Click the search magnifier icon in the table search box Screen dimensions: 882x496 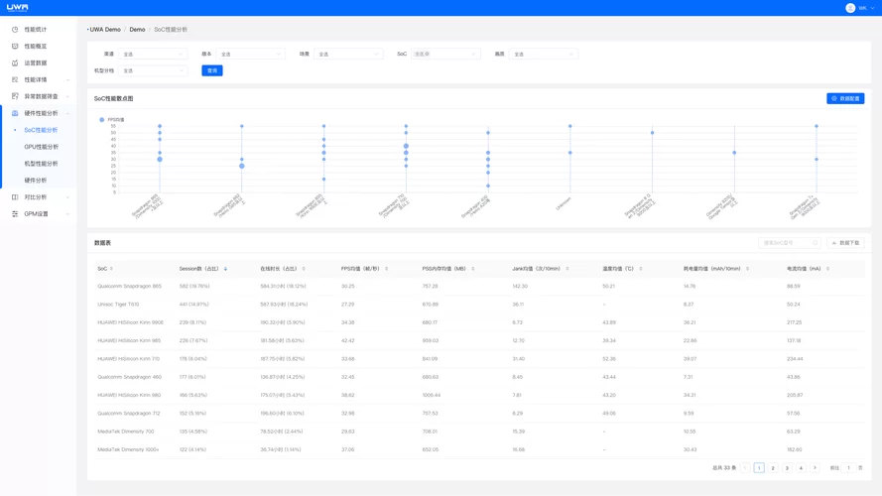pos(815,243)
